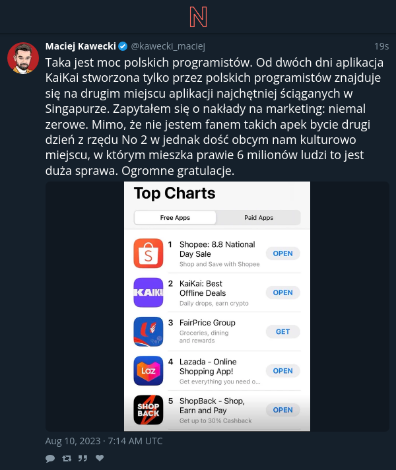The height and width of the screenshot is (470, 396).
Task: Click the reply comment bubble icon
Action: click(50, 458)
